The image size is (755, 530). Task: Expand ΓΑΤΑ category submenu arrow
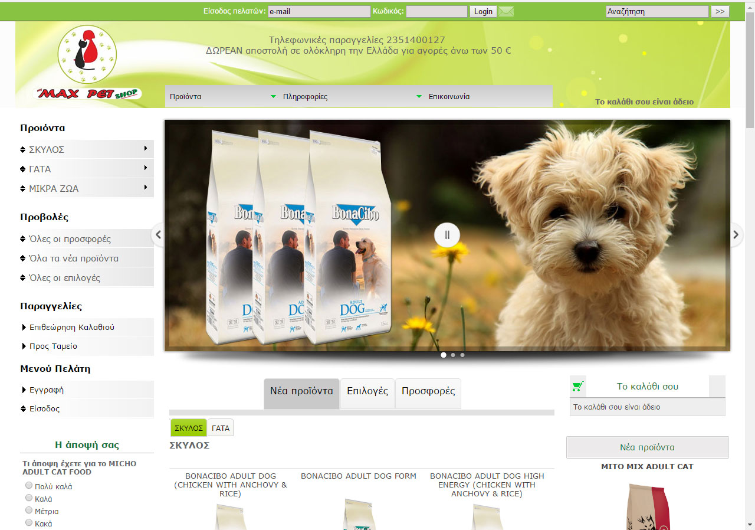click(145, 168)
